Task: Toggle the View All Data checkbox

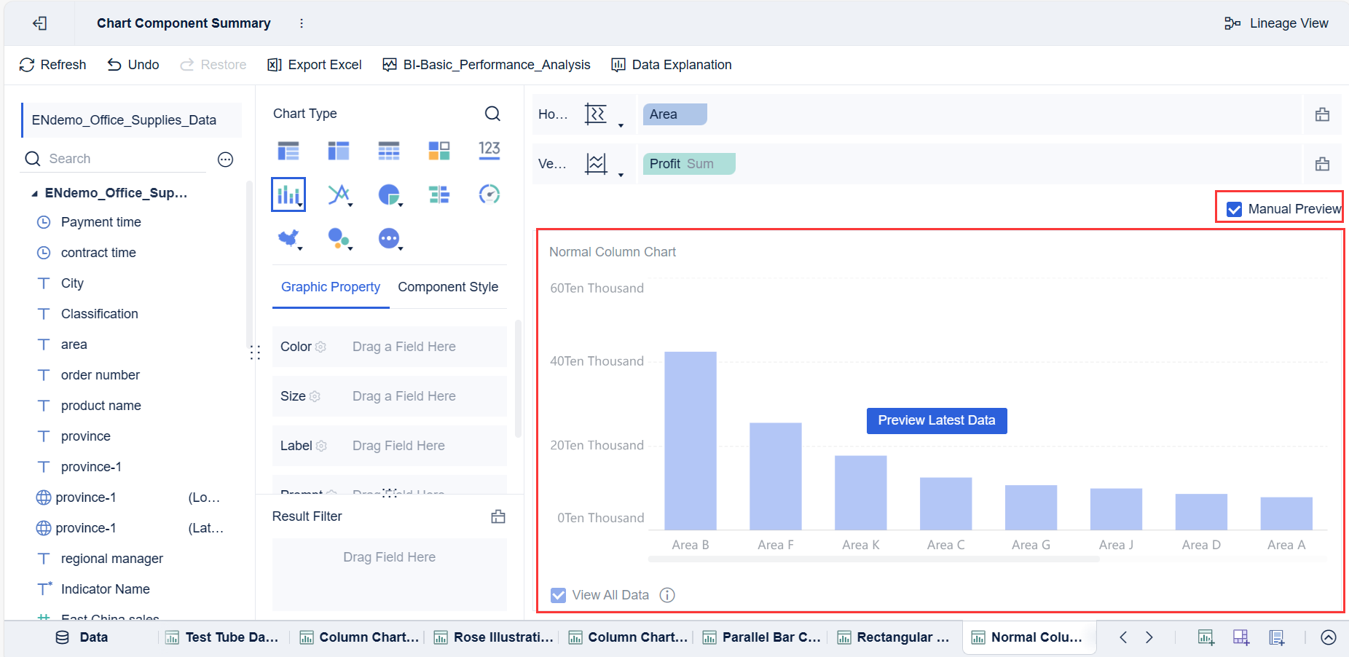Action: point(558,595)
